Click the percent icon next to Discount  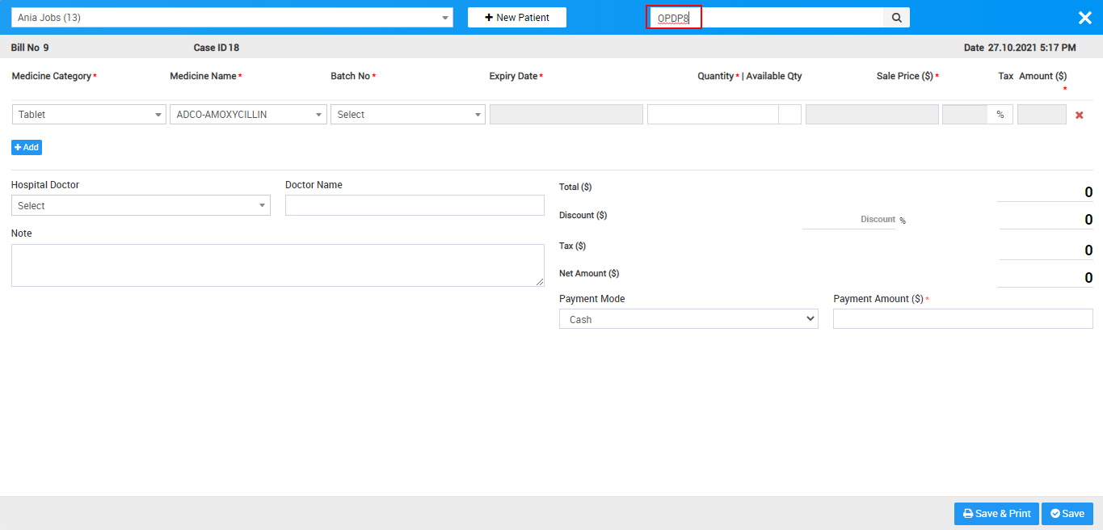click(902, 220)
